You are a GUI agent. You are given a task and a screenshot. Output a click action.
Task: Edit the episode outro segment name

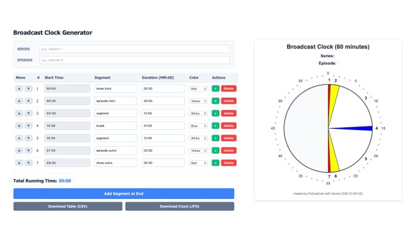(x=116, y=150)
